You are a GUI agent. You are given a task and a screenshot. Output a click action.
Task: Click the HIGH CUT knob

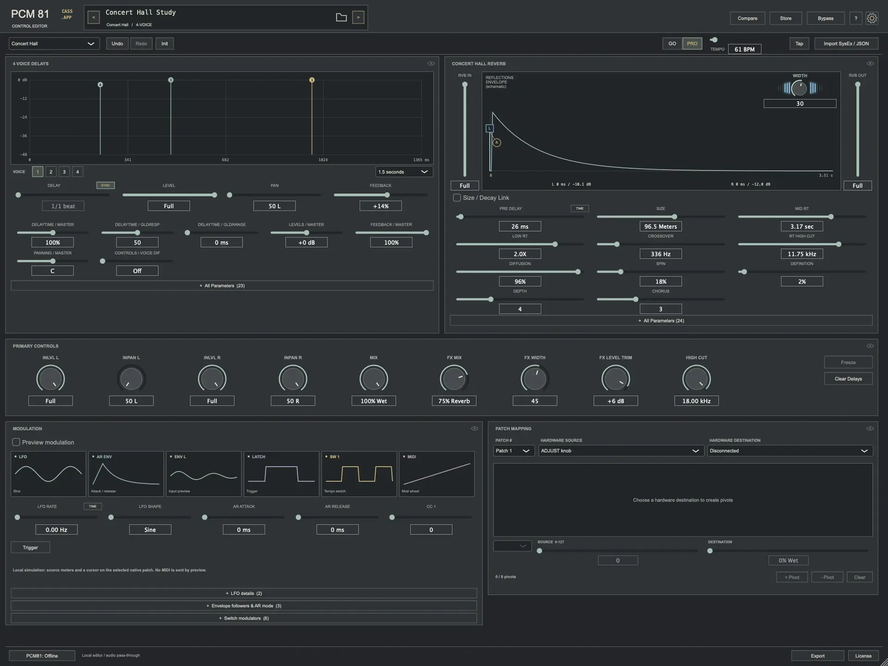tap(697, 378)
